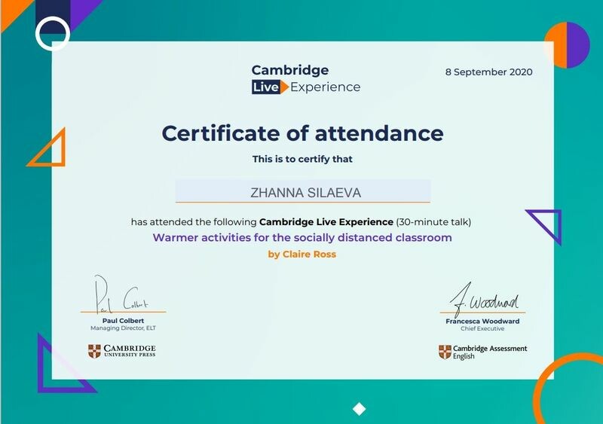This screenshot has width=603, height=424.
Task: Click the Certificate of attendance heading
Action: coord(302,133)
